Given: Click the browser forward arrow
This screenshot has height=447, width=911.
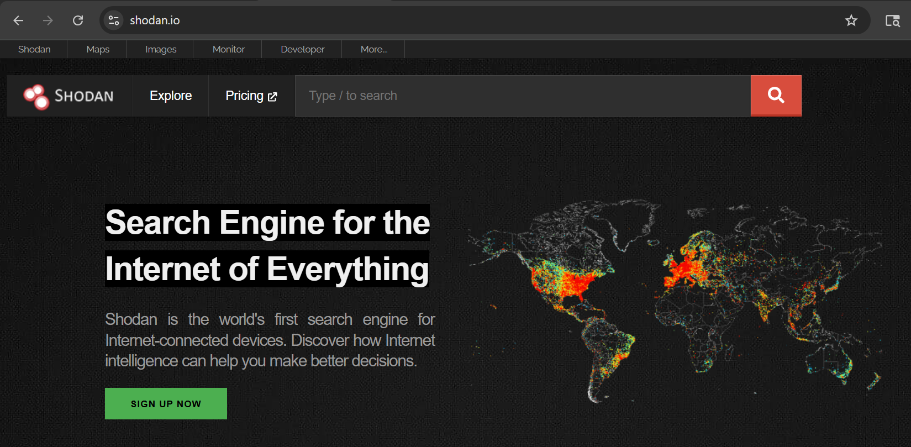Looking at the screenshot, I should 48,20.
